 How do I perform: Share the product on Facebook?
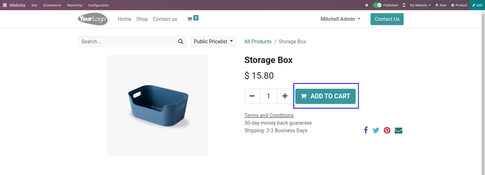pyautogui.click(x=366, y=130)
